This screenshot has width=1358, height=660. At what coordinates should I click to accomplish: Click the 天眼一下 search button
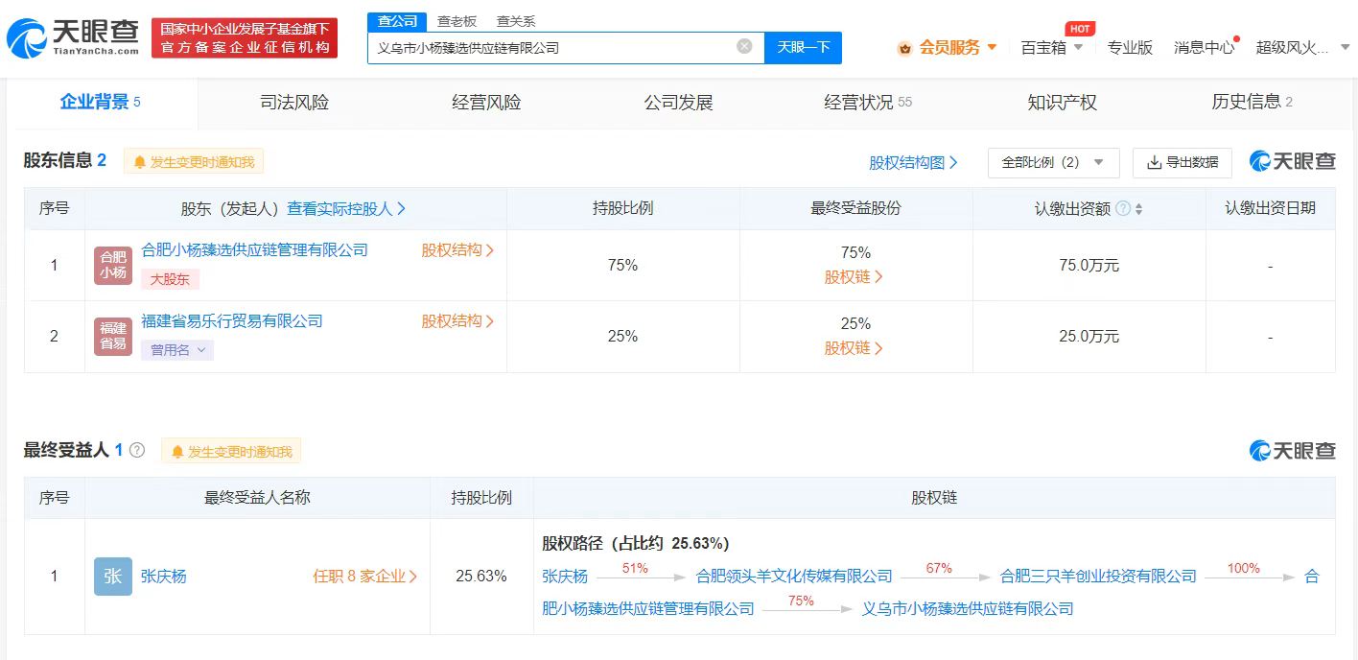point(803,47)
